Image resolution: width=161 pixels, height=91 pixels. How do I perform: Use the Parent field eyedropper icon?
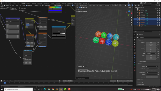[157, 66]
